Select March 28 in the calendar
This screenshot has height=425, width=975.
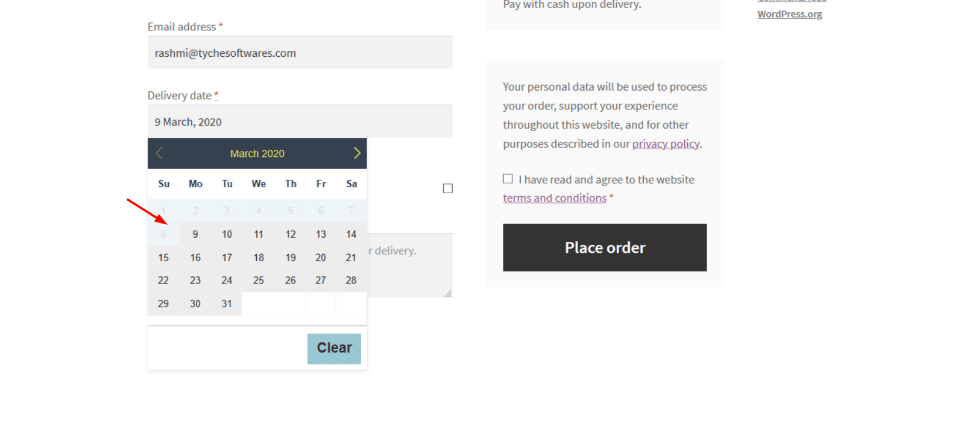pyautogui.click(x=351, y=280)
